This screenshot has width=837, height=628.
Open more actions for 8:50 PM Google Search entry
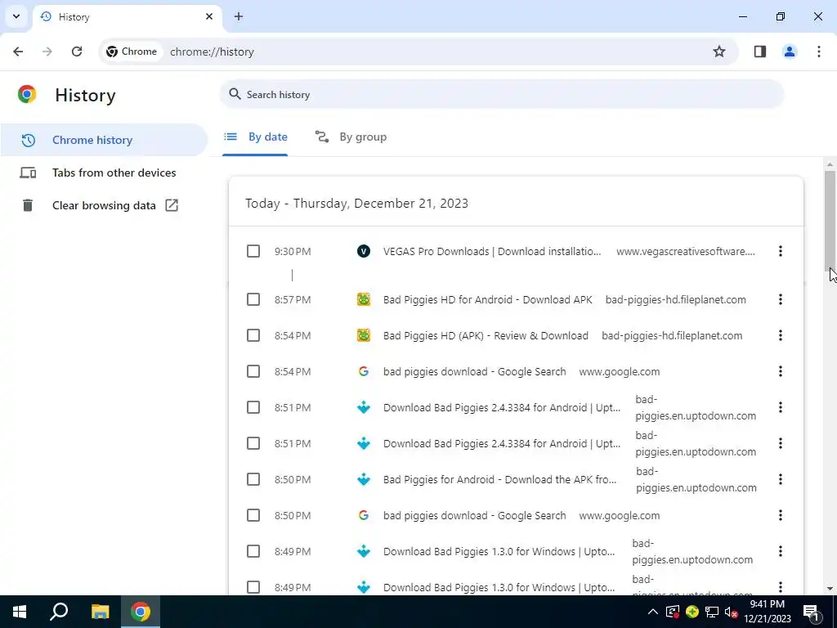click(781, 515)
